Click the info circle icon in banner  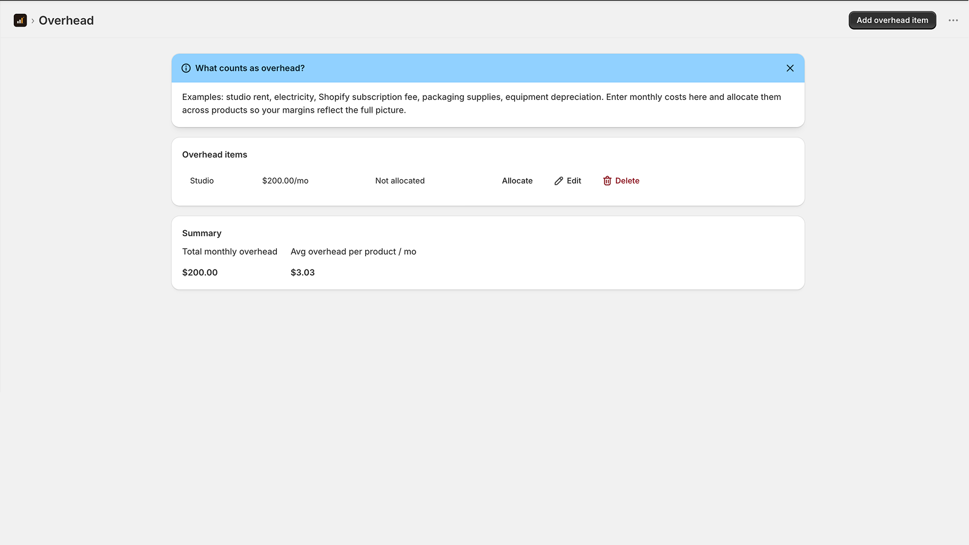click(186, 68)
